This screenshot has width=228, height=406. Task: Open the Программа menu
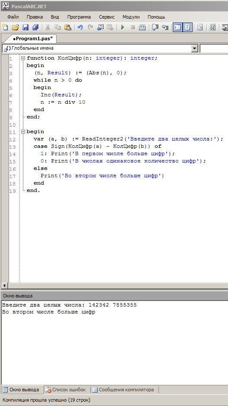tap(79, 17)
